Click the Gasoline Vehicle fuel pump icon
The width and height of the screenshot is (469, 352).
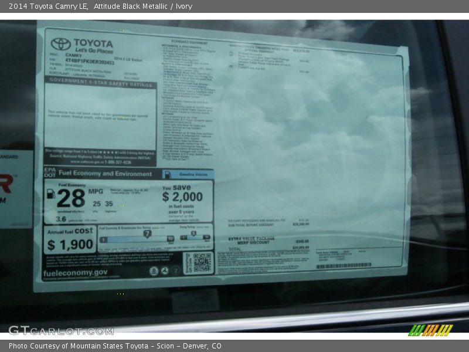167,174
